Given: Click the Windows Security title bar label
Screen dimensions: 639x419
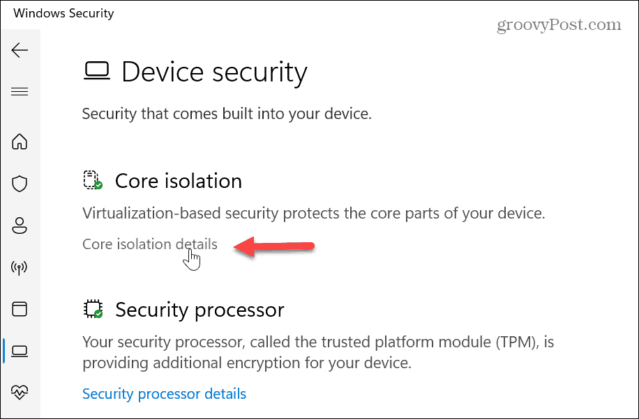Looking at the screenshot, I should (63, 13).
